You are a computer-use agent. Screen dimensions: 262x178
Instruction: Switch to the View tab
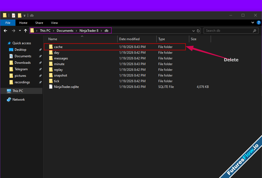(x=54, y=23)
